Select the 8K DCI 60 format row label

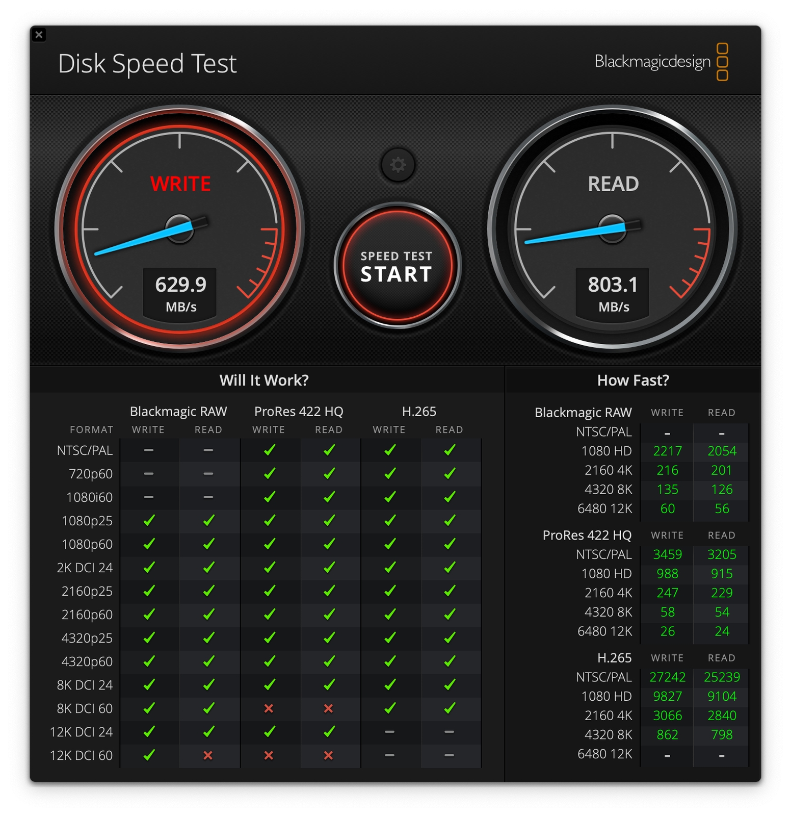click(85, 708)
